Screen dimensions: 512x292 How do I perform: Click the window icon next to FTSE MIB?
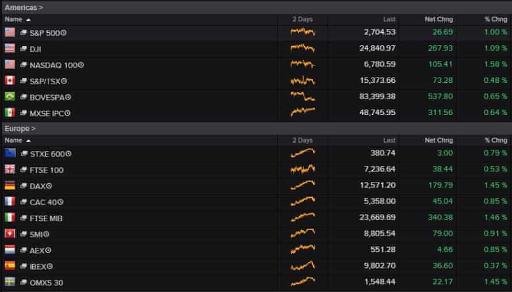click(x=23, y=218)
